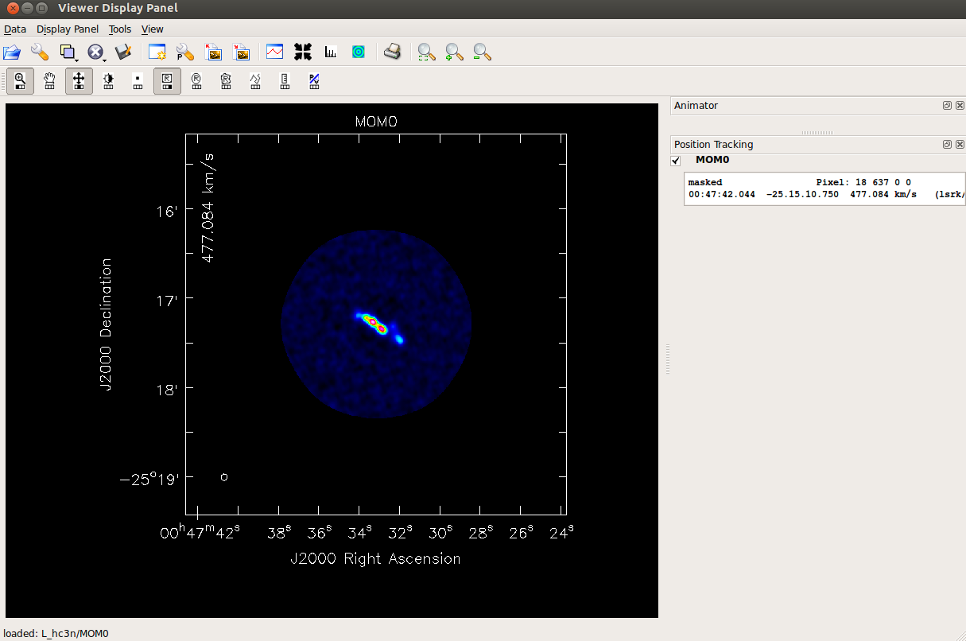
Task: Select the Polyline mouse tool
Action: (255, 81)
